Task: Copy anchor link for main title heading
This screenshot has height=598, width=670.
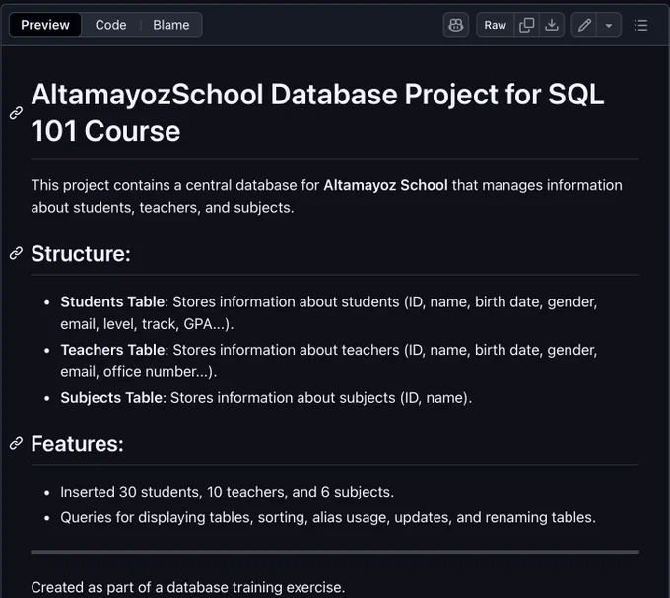Action: tap(16, 112)
